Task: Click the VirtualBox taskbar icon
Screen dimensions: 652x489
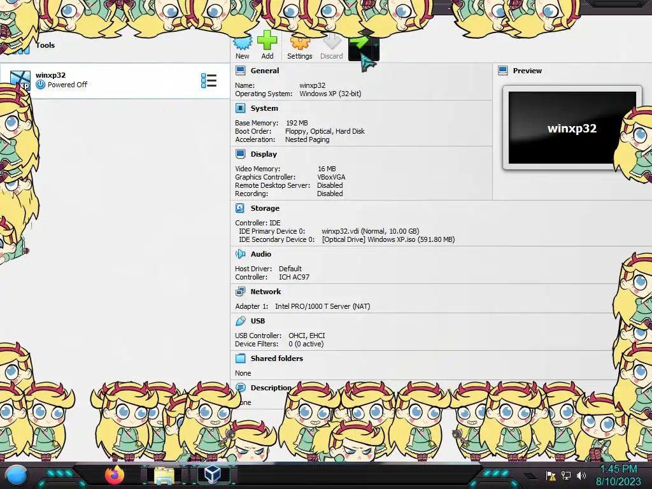Action: click(213, 475)
